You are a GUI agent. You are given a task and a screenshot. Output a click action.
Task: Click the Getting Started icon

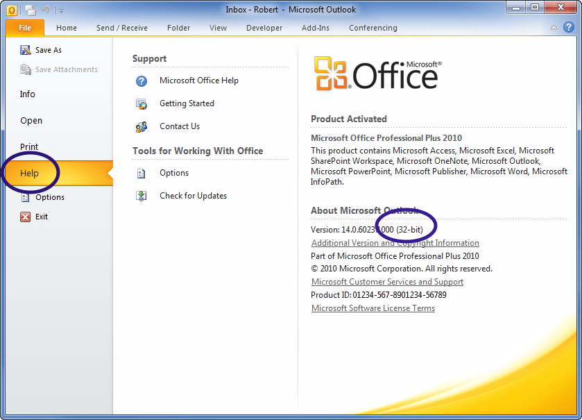[x=142, y=104]
